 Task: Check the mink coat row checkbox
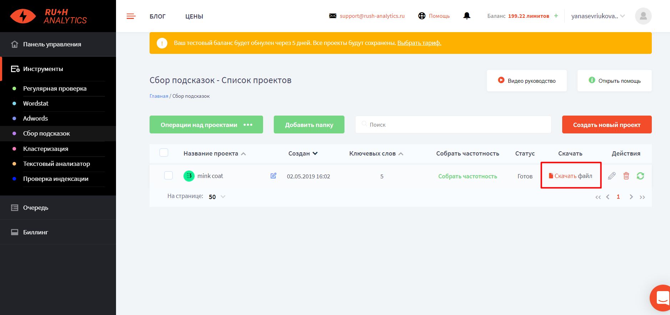pyautogui.click(x=168, y=176)
